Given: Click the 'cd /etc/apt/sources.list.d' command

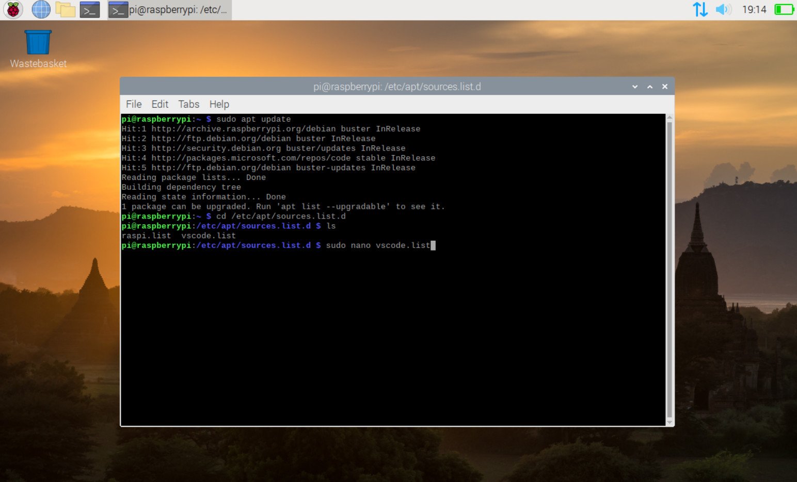Looking at the screenshot, I should [281, 217].
